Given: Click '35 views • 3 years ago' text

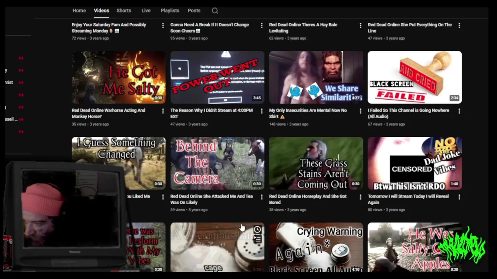Looking at the screenshot, I should click(x=90, y=124).
